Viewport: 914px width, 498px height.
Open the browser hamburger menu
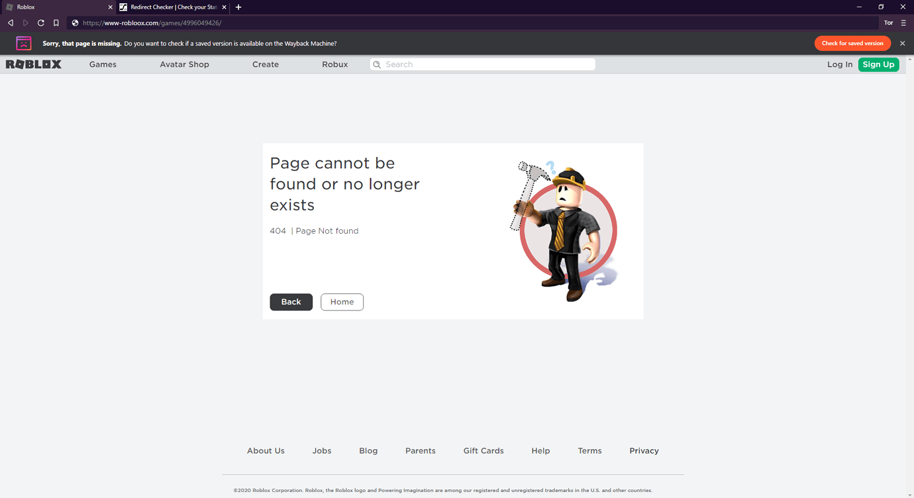903,23
